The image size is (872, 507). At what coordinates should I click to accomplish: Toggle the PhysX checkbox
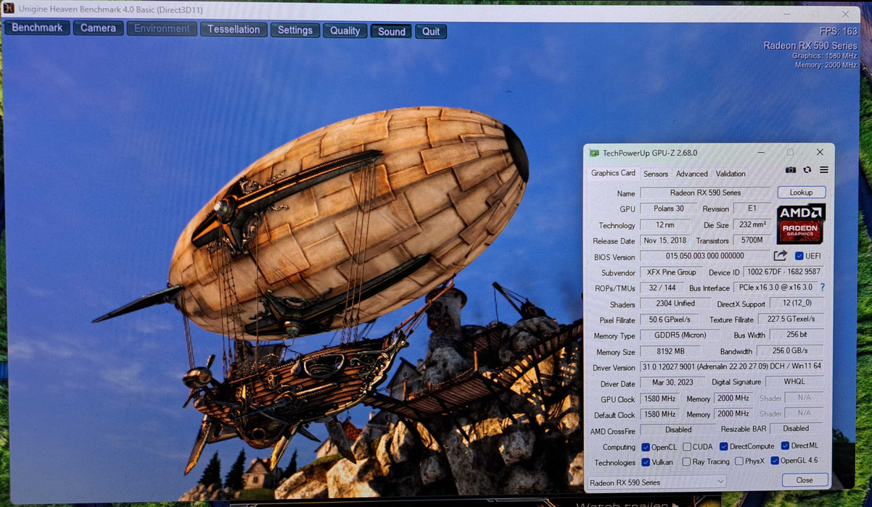pyautogui.click(x=739, y=461)
